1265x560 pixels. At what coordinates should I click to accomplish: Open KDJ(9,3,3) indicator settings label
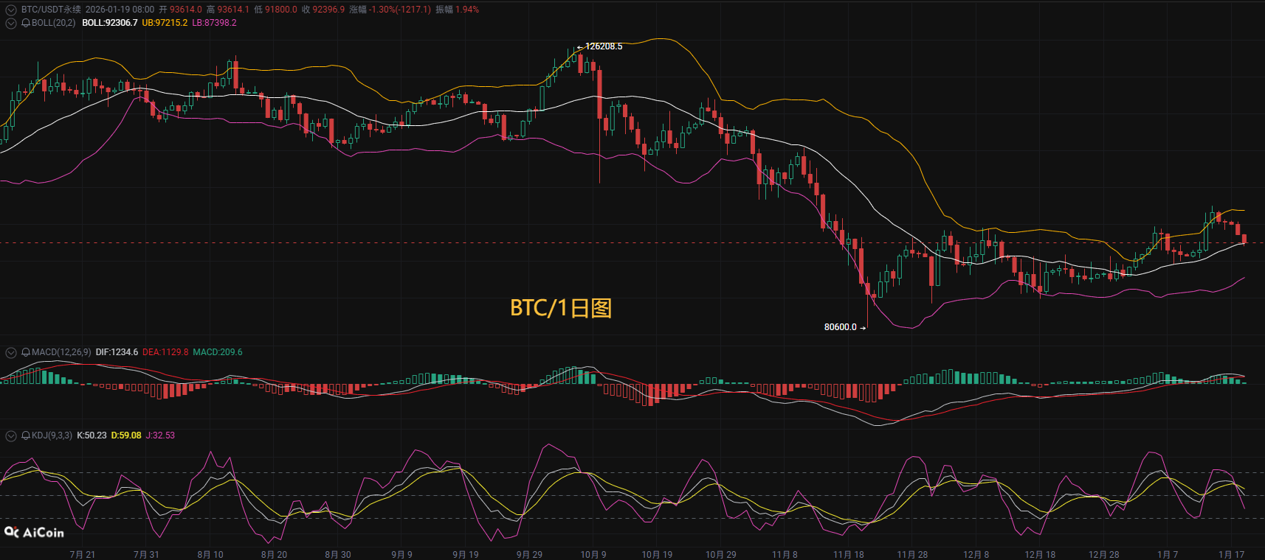coord(52,435)
